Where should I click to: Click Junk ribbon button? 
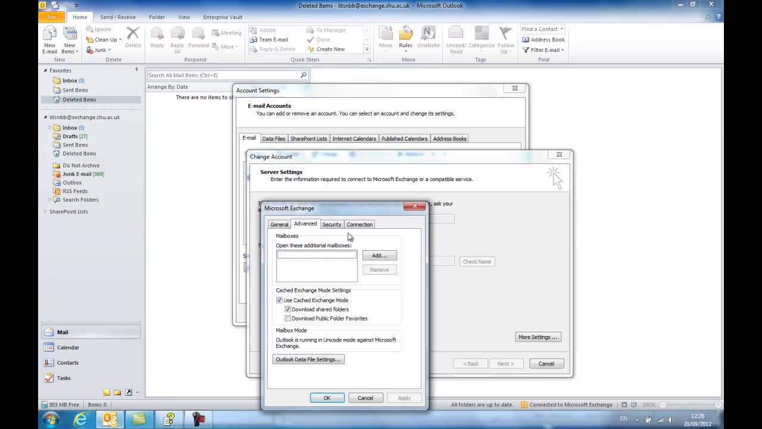(x=98, y=50)
